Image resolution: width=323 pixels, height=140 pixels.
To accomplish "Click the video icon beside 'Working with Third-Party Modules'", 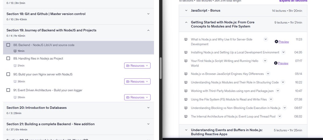I will [186, 91].
